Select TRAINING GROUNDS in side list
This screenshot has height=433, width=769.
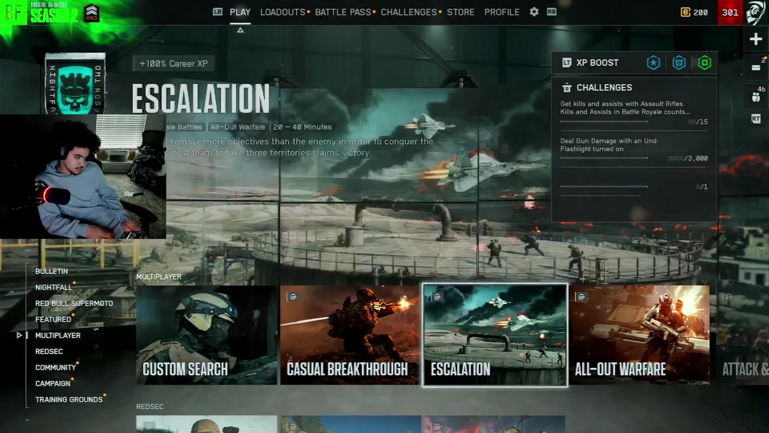(69, 399)
